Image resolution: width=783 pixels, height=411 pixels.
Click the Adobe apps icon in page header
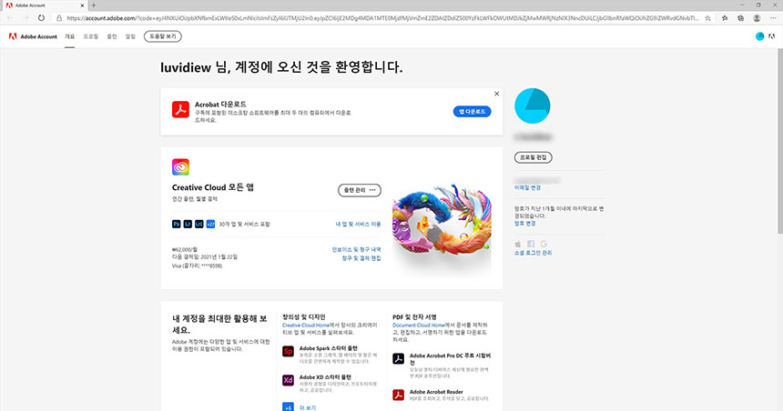(x=771, y=36)
